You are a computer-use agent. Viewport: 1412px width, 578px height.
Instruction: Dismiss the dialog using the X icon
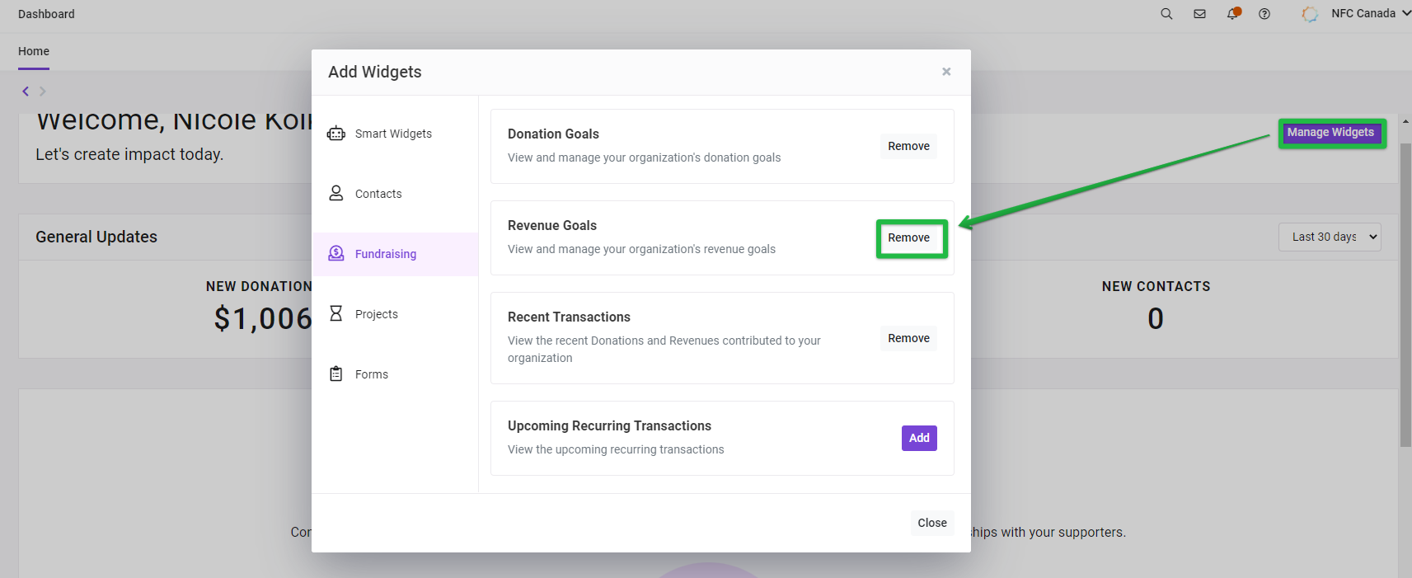pyautogui.click(x=946, y=72)
